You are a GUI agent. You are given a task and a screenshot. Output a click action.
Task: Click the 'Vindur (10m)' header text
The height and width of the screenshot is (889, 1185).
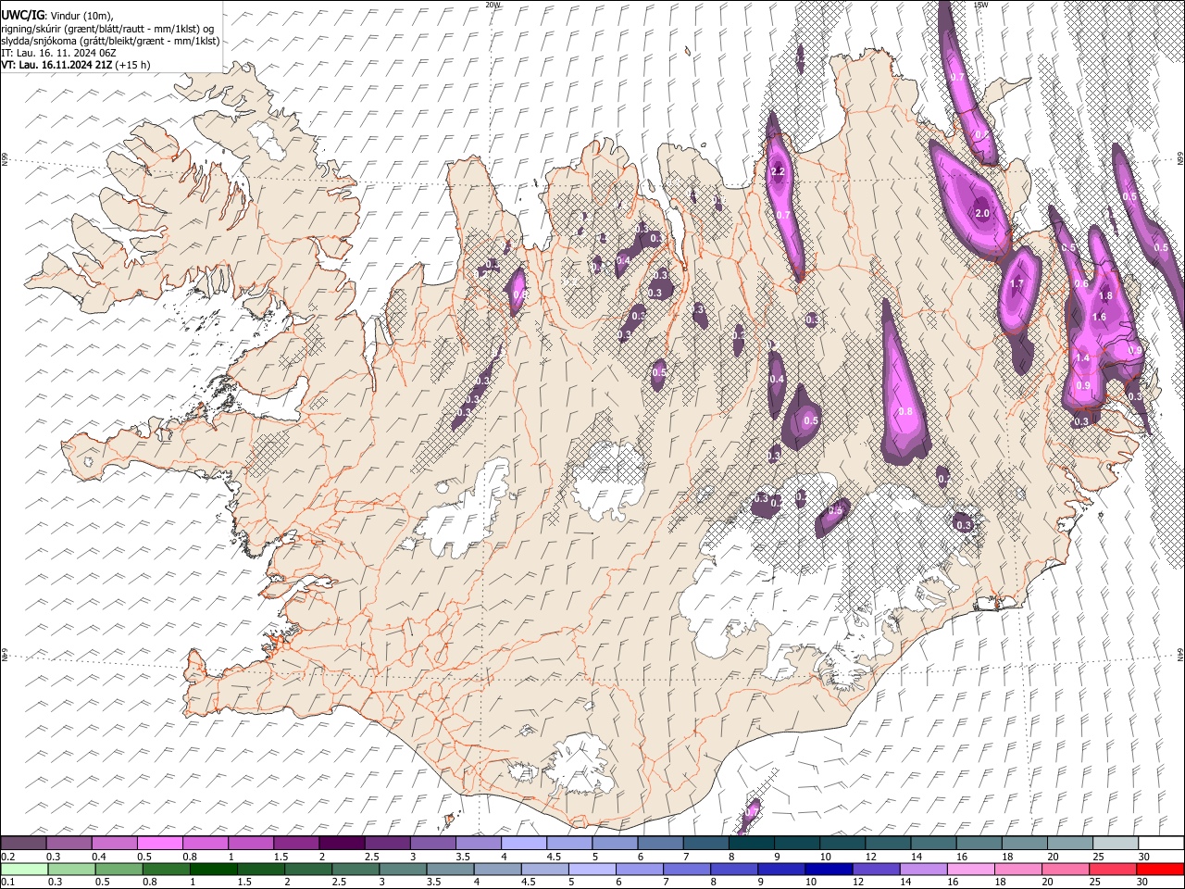(x=81, y=17)
